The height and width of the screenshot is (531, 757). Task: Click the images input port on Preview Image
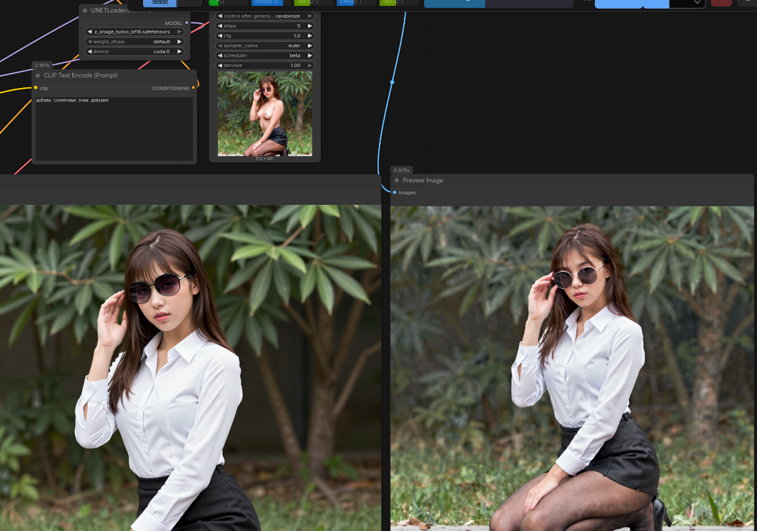tap(395, 192)
